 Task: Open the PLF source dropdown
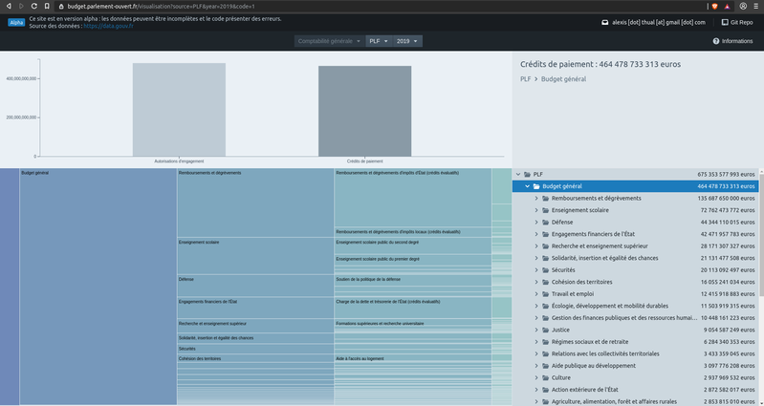pyautogui.click(x=378, y=41)
